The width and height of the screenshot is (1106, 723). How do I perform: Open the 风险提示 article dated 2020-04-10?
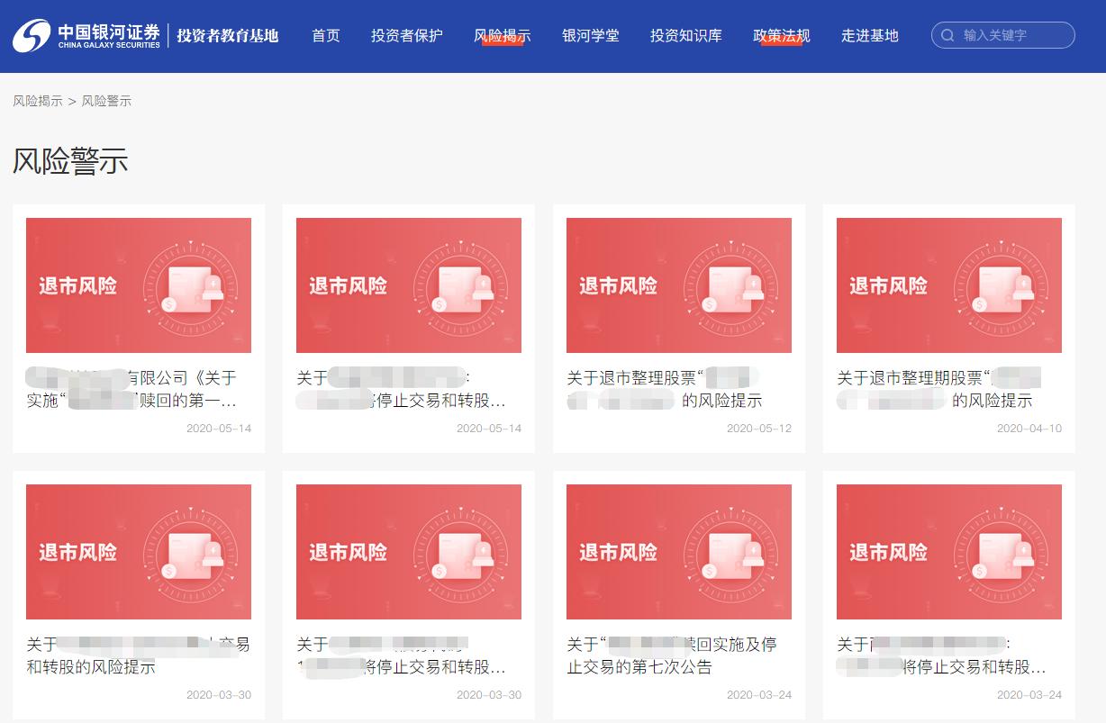[x=948, y=387]
